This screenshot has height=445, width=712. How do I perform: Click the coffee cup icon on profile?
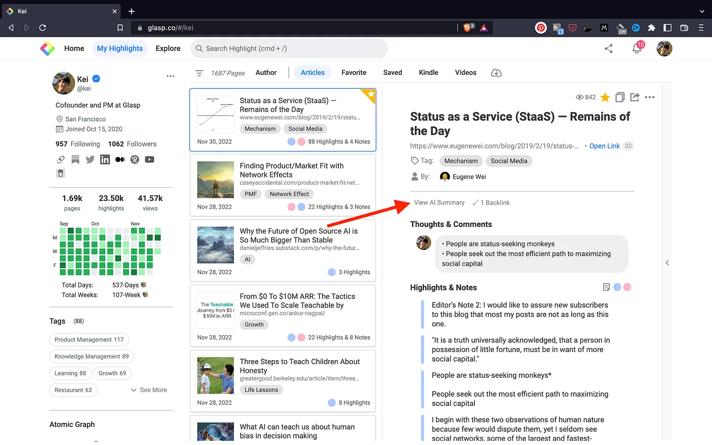click(x=61, y=173)
